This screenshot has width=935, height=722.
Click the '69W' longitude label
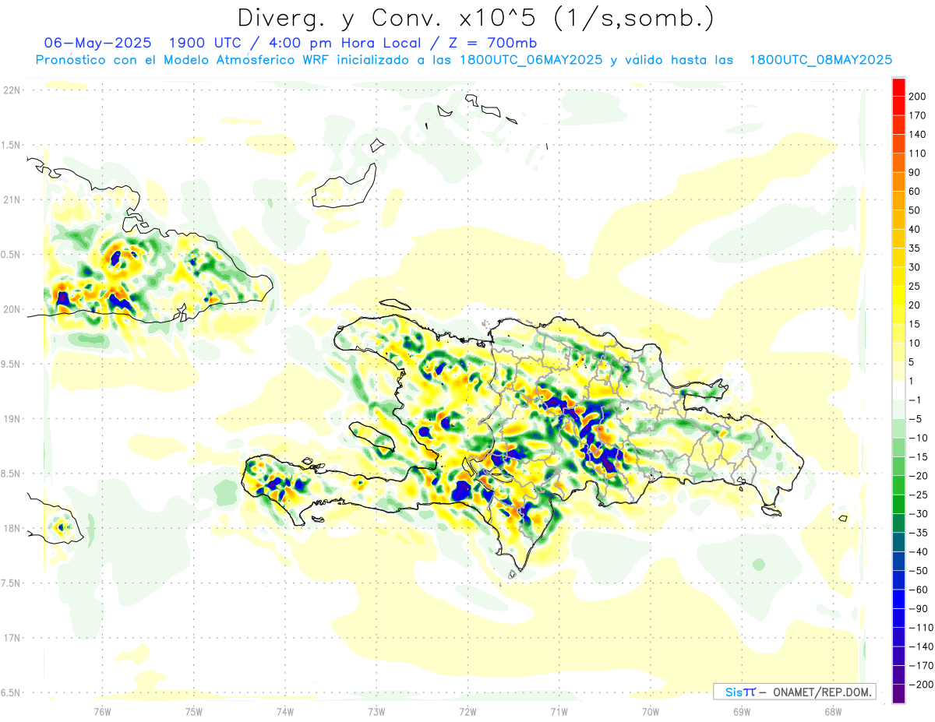(741, 710)
